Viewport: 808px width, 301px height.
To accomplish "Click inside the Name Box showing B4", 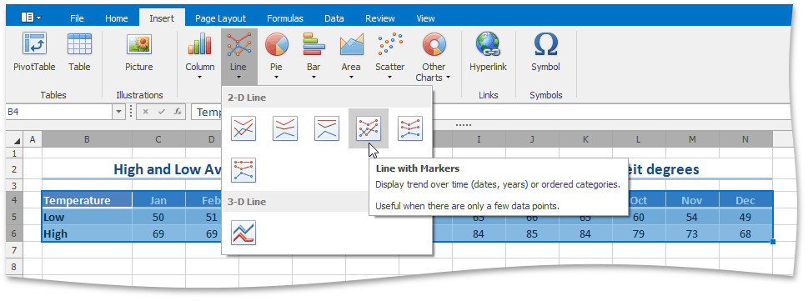I will pyautogui.click(x=60, y=112).
